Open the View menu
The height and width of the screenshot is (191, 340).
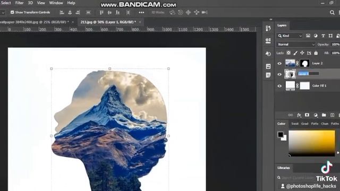[41, 3]
